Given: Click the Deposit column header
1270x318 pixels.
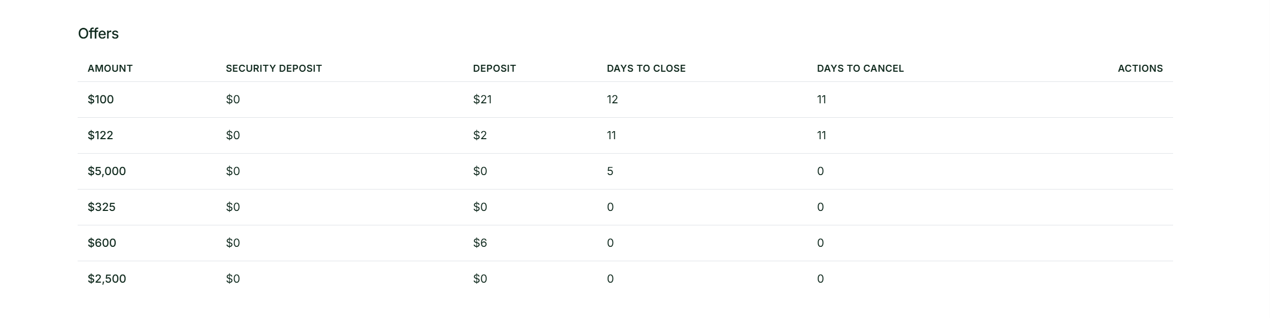Looking at the screenshot, I should coord(494,69).
